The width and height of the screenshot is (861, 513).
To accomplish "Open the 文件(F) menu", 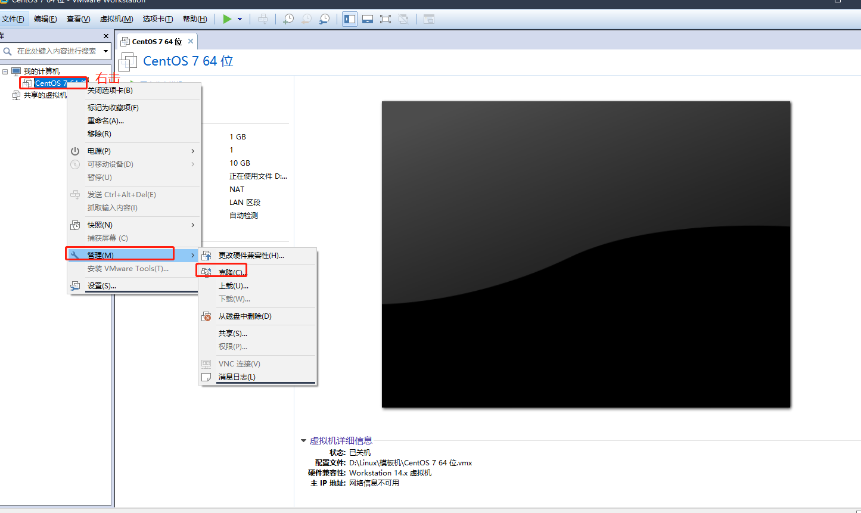I will tap(13, 19).
